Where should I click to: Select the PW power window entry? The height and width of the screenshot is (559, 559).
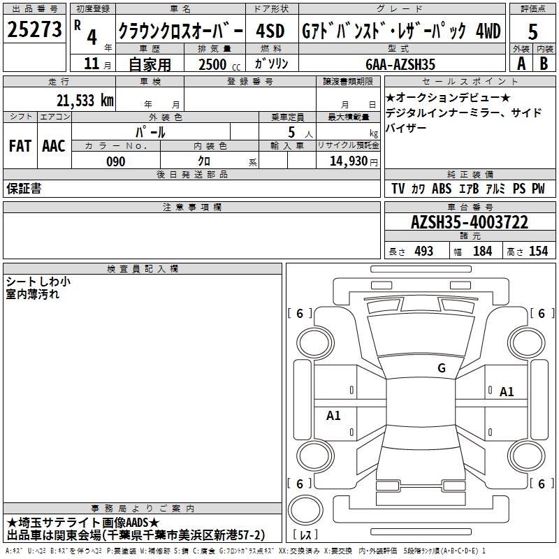point(538,188)
